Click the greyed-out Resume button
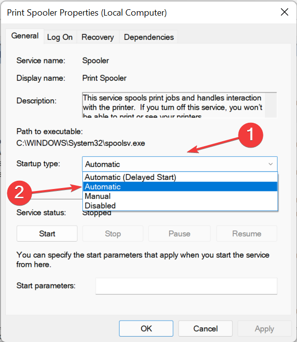Image resolution: width=297 pixels, height=342 pixels. pyautogui.click(x=247, y=233)
